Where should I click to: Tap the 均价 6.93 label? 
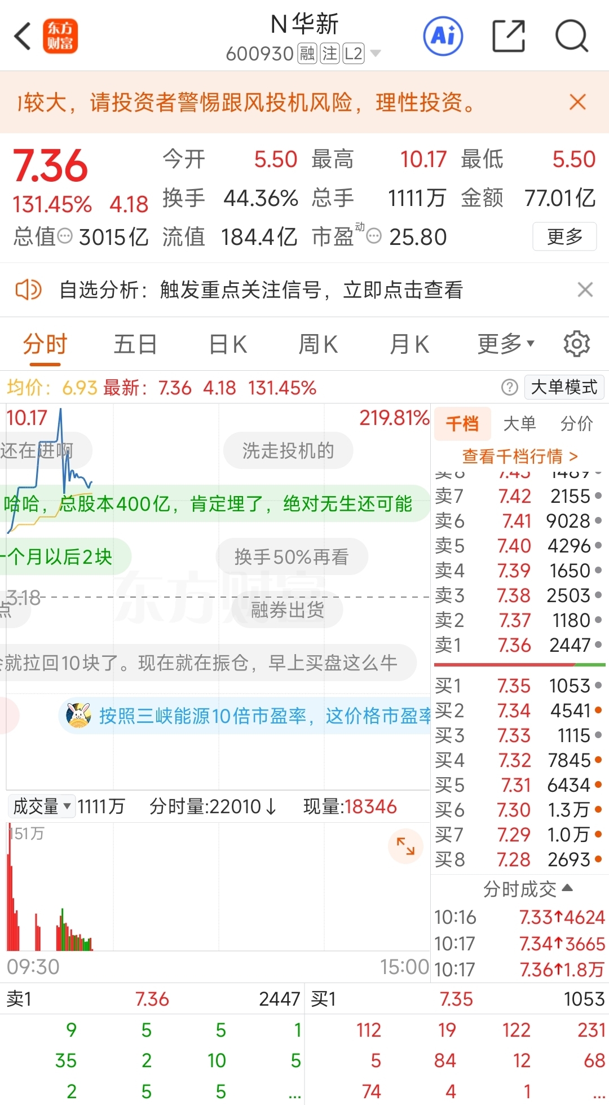tap(52, 388)
